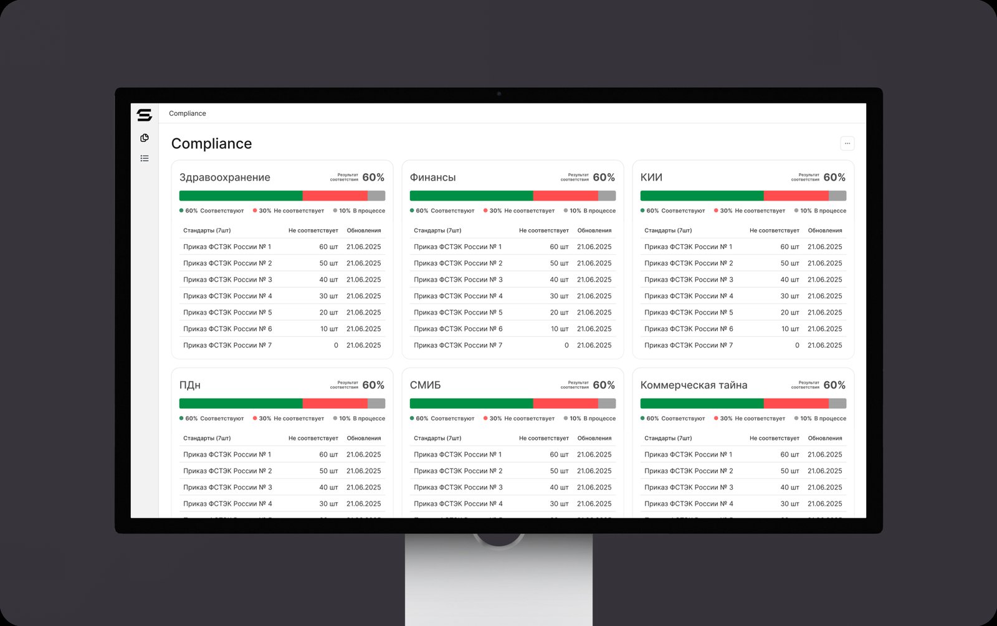Open the list view sidebar icon
The image size is (997, 626).
click(145, 158)
